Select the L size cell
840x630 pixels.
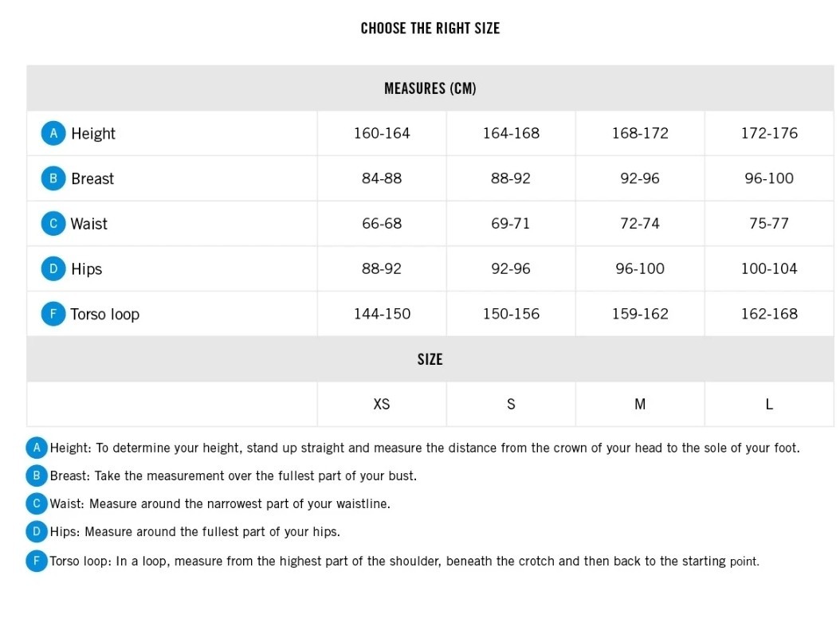(x=769, y=404)
